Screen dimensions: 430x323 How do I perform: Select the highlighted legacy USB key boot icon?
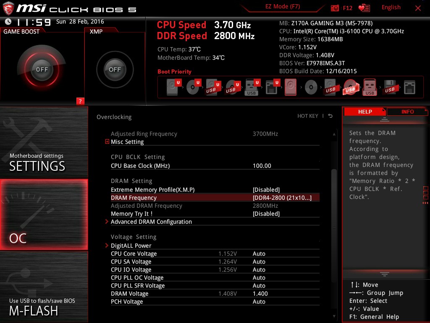tap(370, 87)
